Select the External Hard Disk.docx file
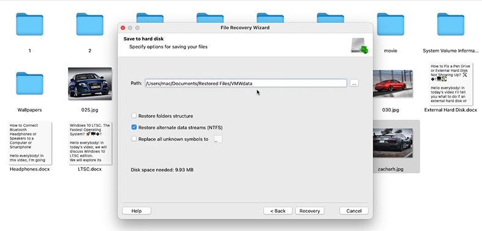Image resolution: width=482 pixels, height=231 pixels. (451, 84)
